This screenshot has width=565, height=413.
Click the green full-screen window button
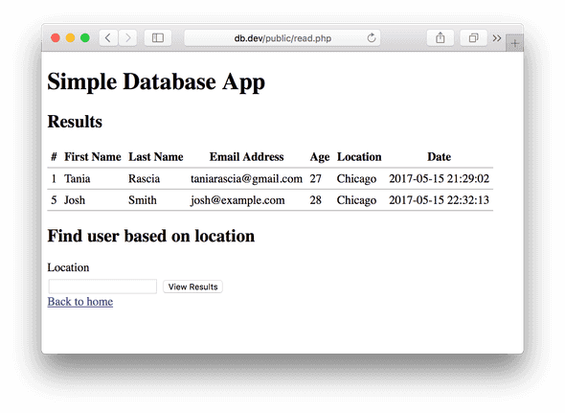(x=85, y=38)
